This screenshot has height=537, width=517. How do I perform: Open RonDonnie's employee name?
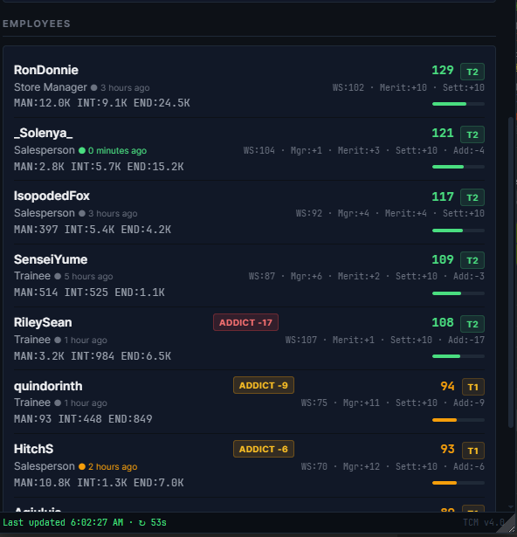pos(46,70)
